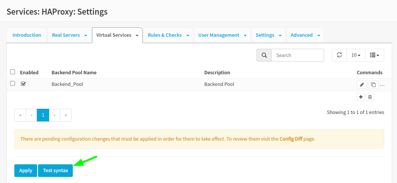The width and height of the screenshot is (397, 183).
Task: Open the rows-per-page 10 dropdown
Action: click(x=356, y=55)
